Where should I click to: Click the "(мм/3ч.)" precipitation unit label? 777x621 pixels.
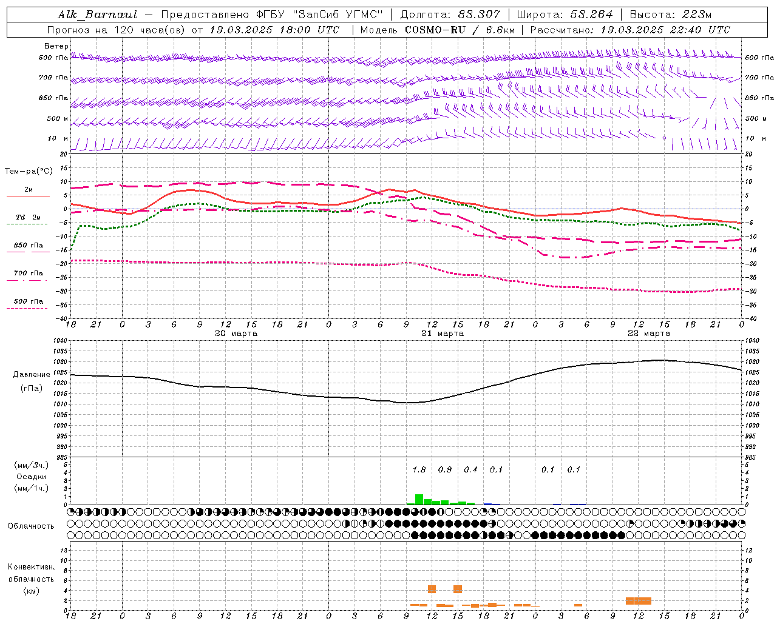pos(32,465)
